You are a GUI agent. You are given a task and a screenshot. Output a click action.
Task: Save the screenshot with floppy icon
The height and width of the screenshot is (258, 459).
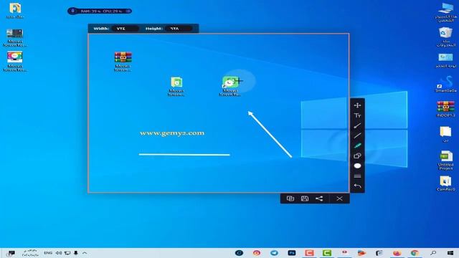point(304,199)
